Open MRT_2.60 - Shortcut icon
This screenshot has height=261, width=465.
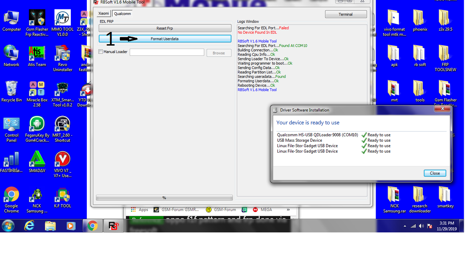click(x=62, y=129)
